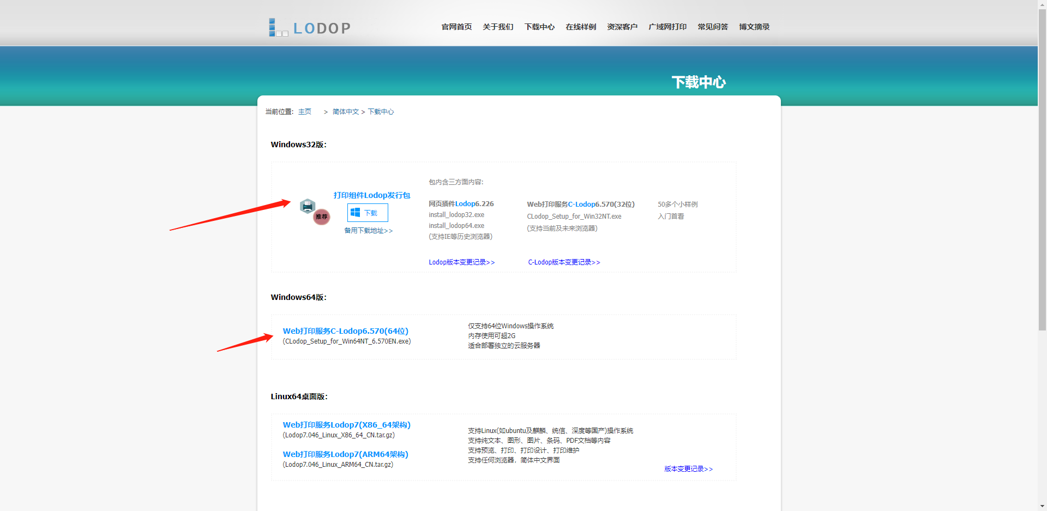Viewport: 1047px width, 511px height.
Task: Open Lodop版本变更记录>> link
Action: click(x=462, y=262)
